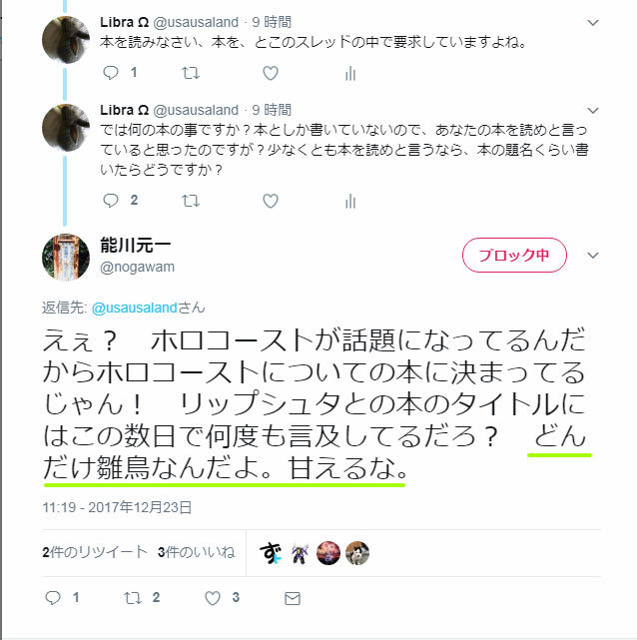Expand second Libra Ω tweet options chevron

592,110
